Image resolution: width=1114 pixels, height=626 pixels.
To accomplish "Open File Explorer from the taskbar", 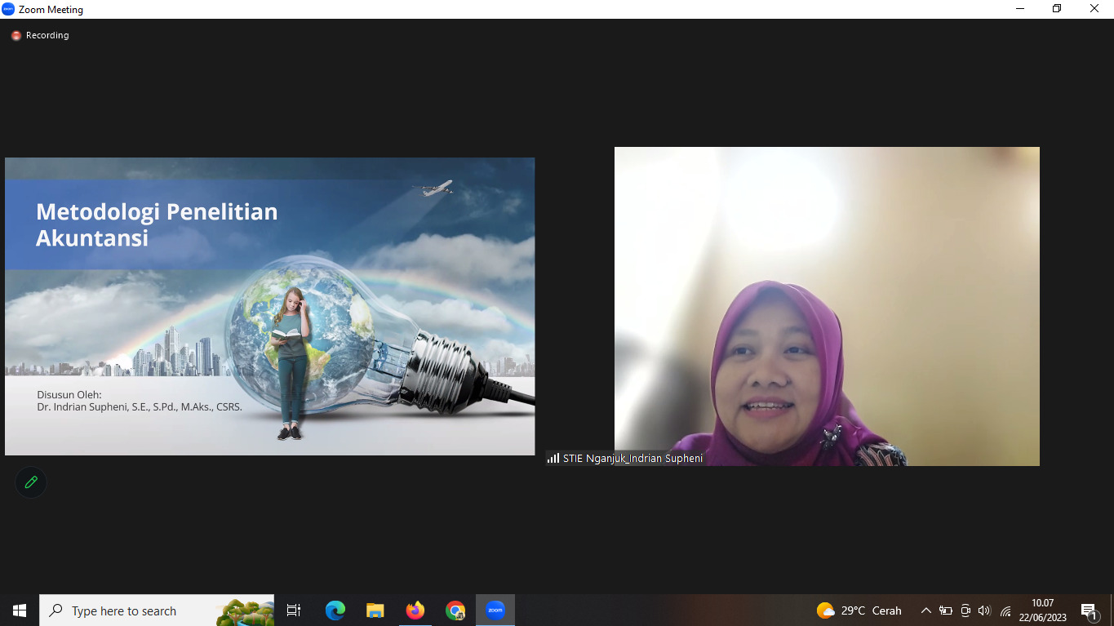I will tap(375, 610).
